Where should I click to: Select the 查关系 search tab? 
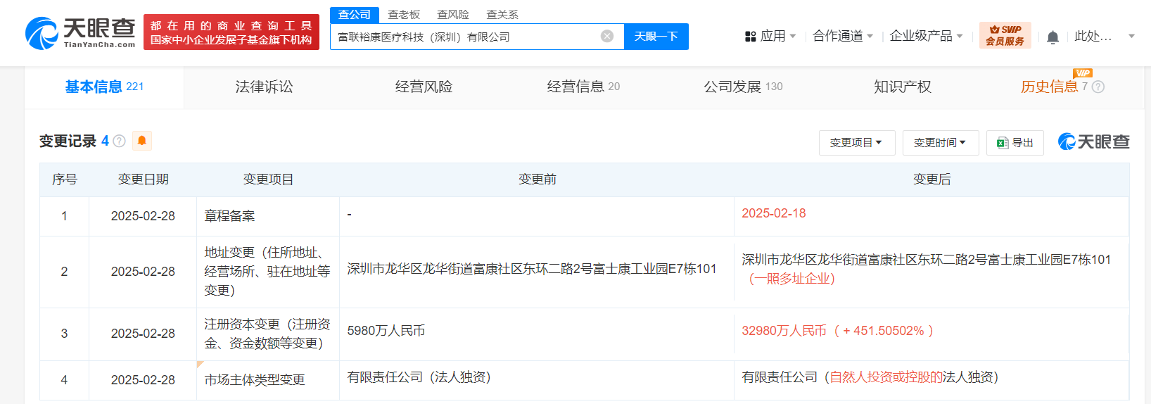[x=502, y=15]
